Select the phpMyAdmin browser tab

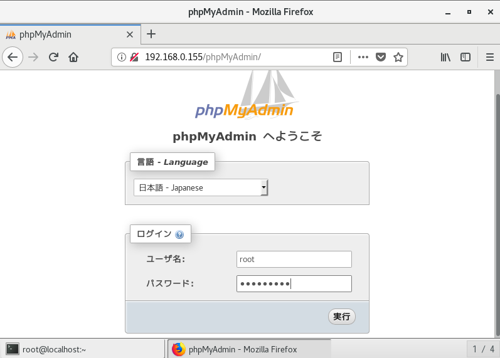pos(70,34)
